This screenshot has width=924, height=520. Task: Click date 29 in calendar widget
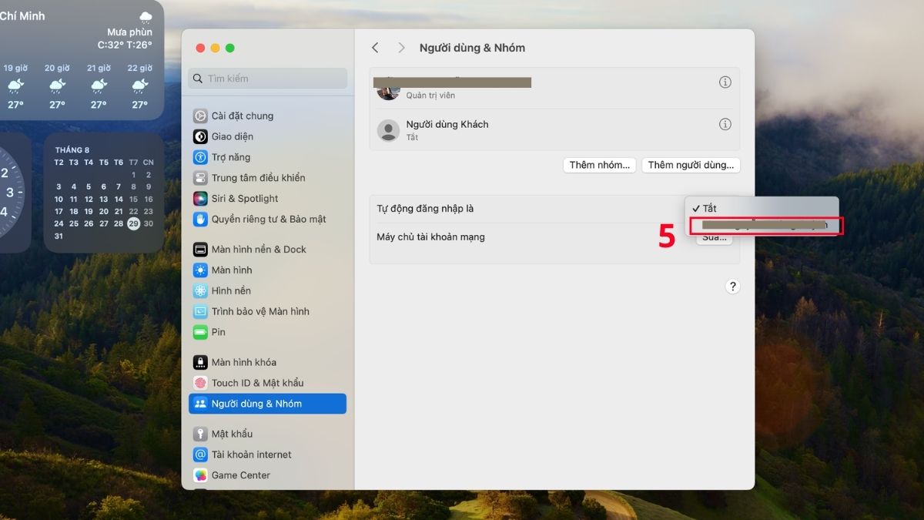pyautogui.click(x=133, y=223)
